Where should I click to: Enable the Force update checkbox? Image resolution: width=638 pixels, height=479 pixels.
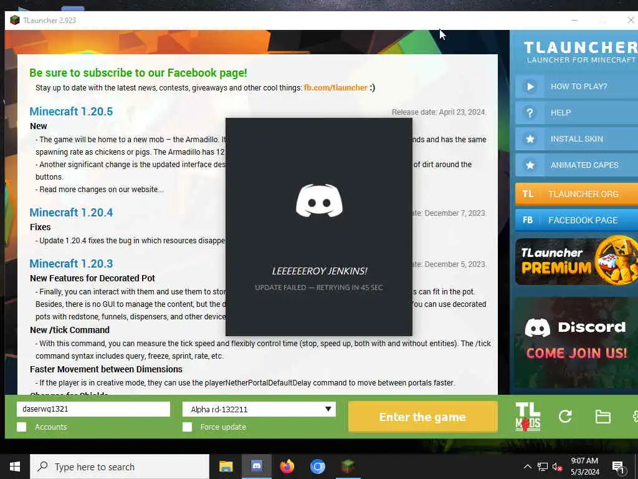point(187,427)
